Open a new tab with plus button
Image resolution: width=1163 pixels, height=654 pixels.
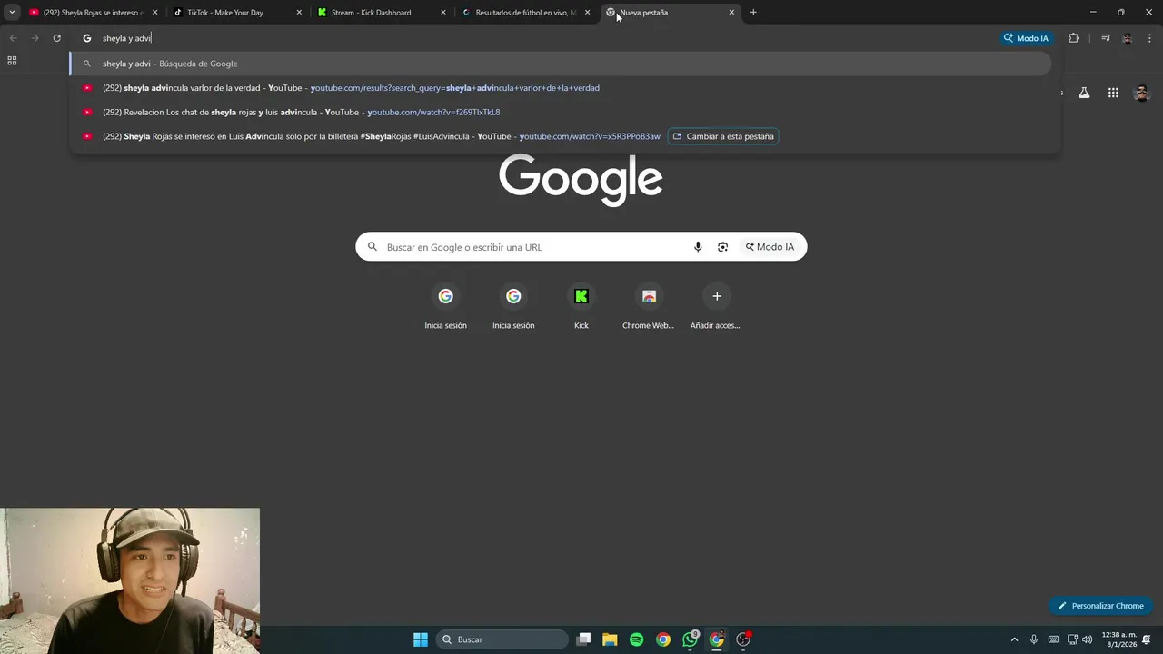[753, 13]
